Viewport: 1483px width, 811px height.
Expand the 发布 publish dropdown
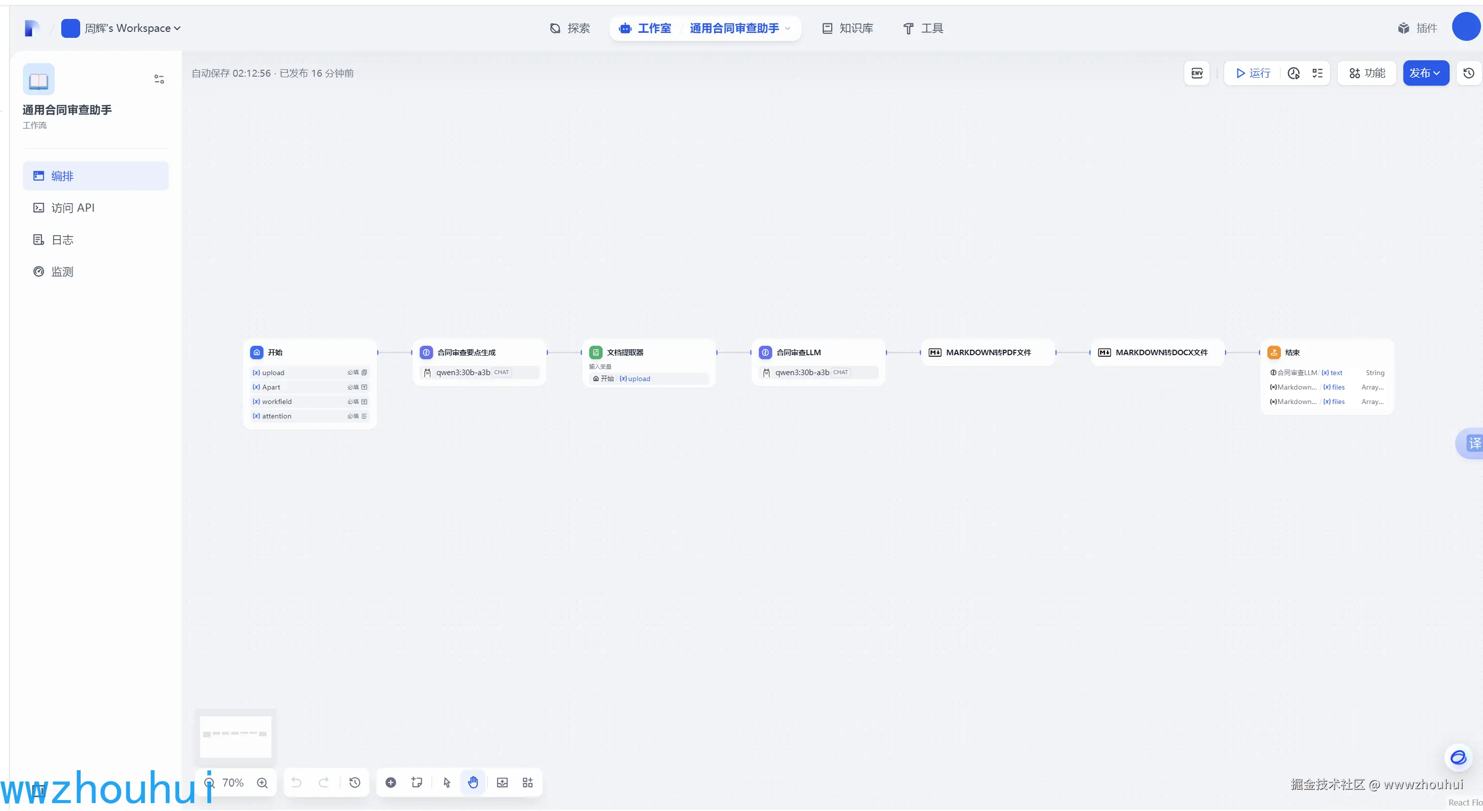[x=1425, y=73]
